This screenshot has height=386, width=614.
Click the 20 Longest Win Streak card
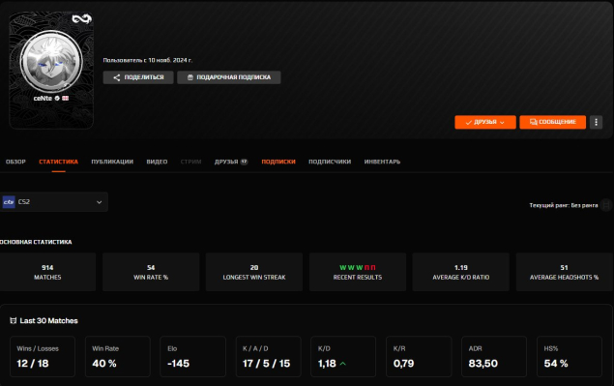(x=254, y=272)
